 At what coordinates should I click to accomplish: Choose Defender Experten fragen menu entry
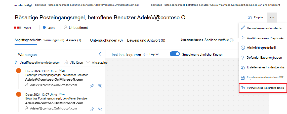[263, 58]
